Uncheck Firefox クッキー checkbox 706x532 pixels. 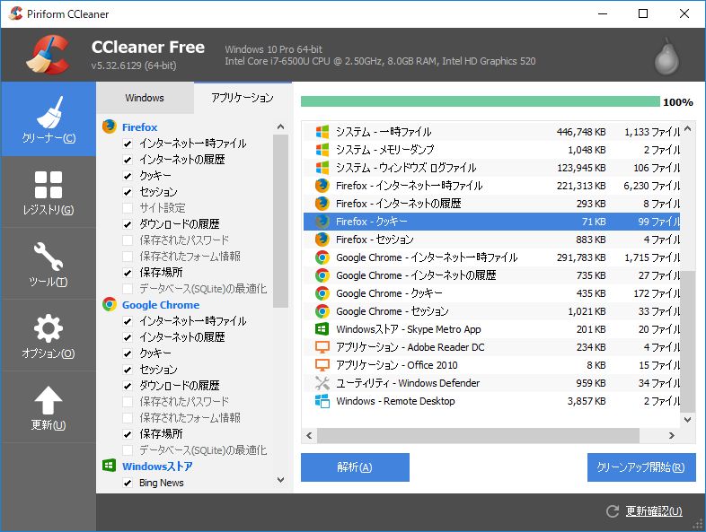[128, 176]
